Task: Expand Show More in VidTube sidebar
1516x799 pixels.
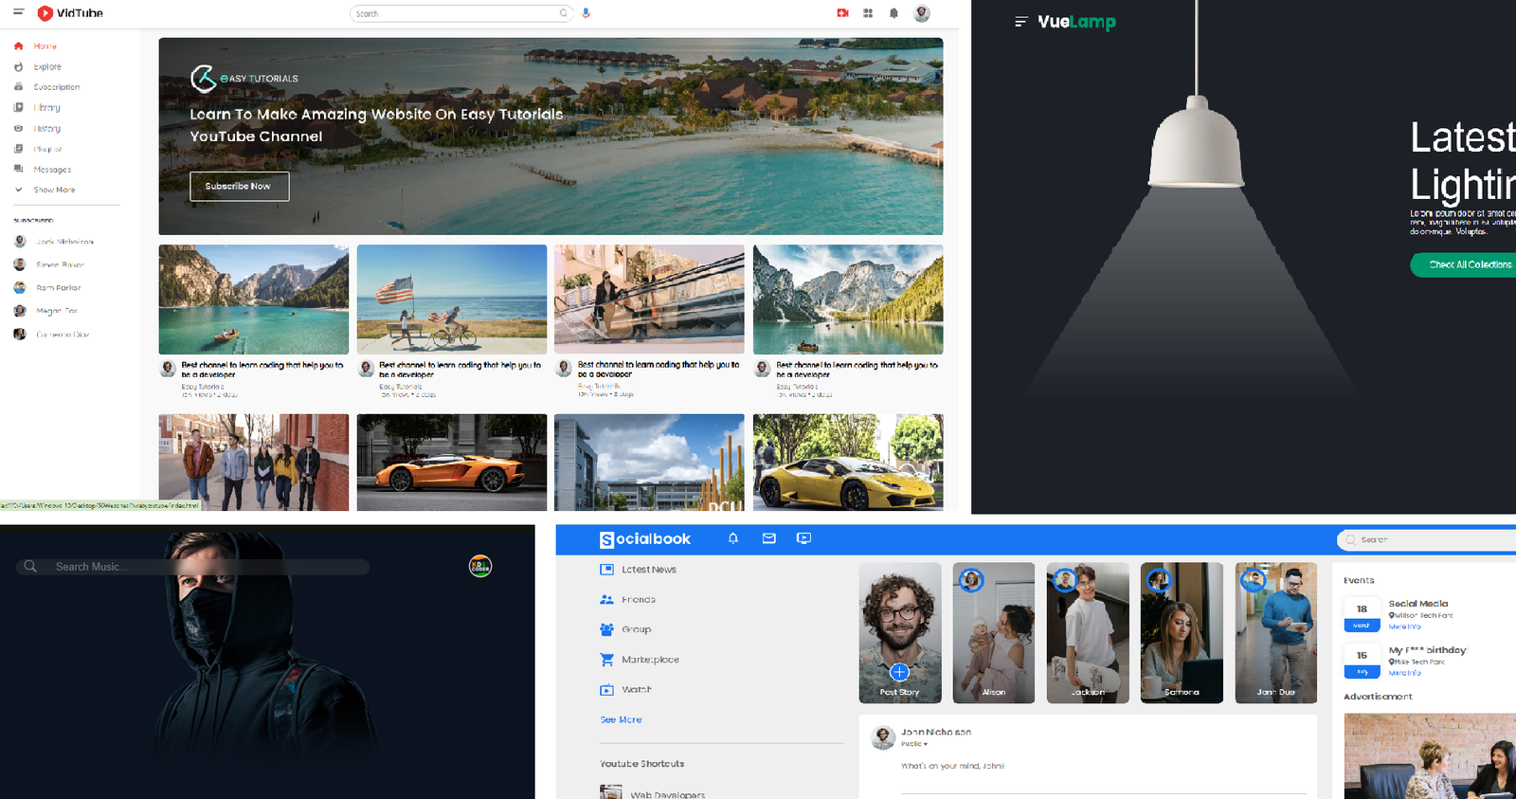Action: pyautogui.click(x=54, y=190)
